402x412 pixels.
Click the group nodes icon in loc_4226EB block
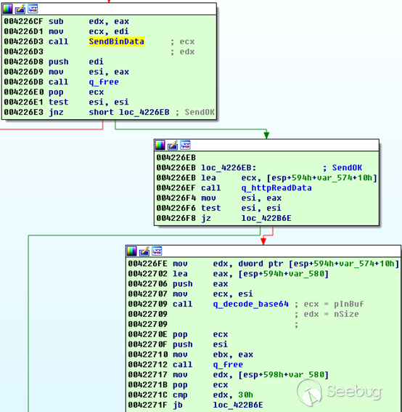click(x=185, y=145)
